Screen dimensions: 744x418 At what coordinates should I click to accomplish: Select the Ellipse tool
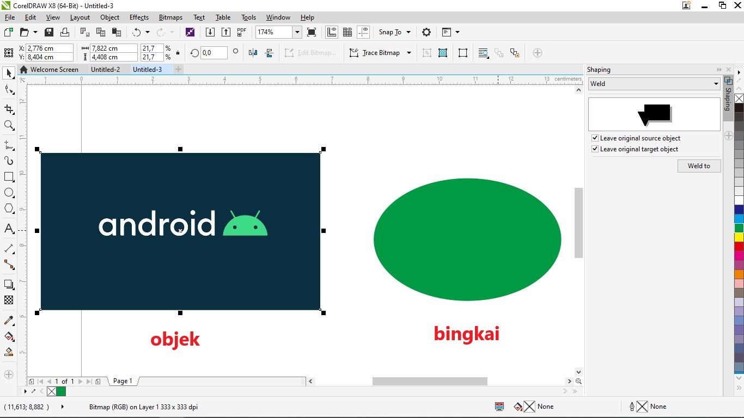click(9, 192)
